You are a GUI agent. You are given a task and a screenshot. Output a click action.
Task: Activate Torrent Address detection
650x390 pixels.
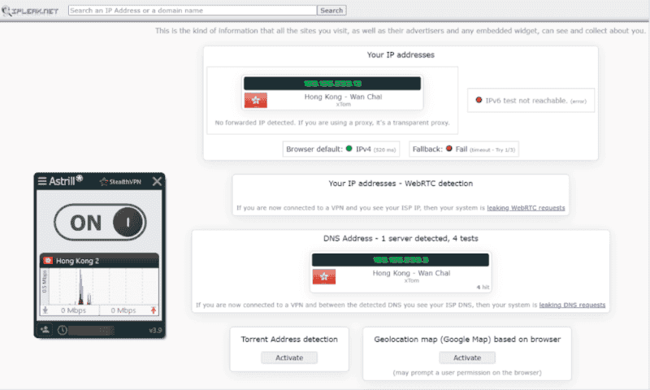(289, 357)
